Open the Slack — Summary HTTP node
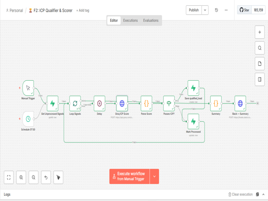268x201 pixels. tap(240, 103)
